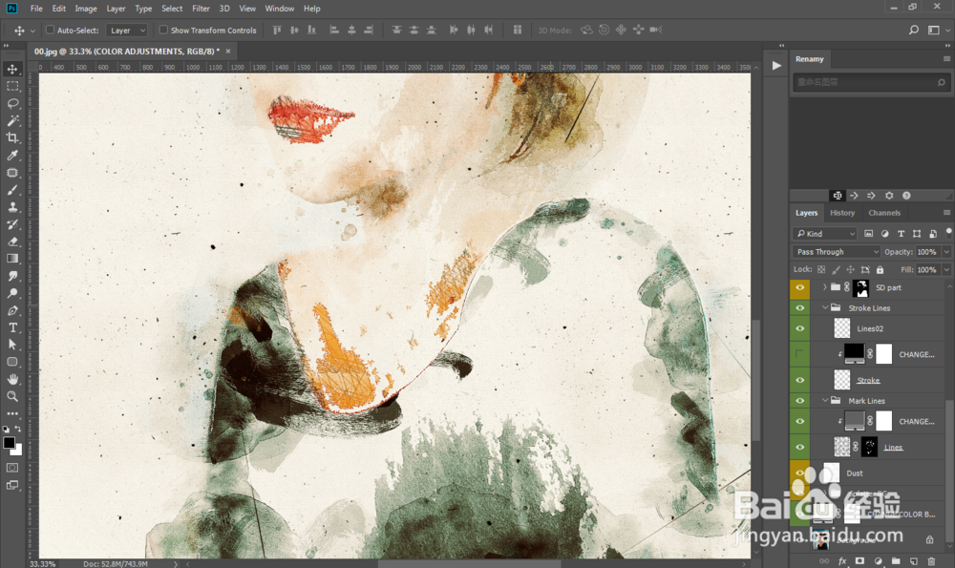Switch to the History tab
955x568 pixels.
842,213
